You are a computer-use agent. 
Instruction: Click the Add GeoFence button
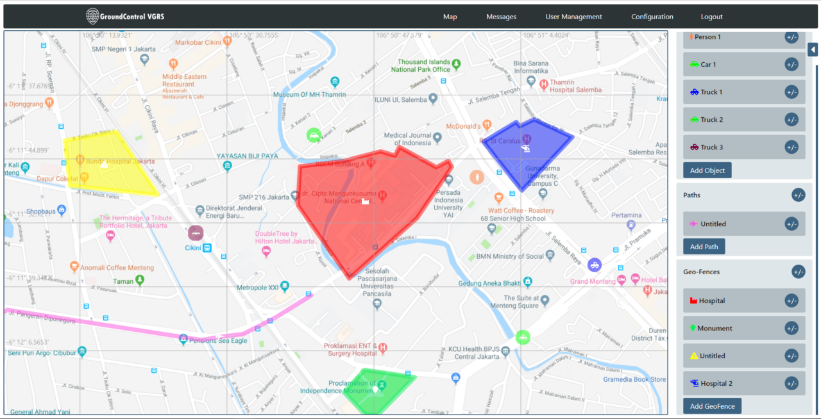[712, 406]
